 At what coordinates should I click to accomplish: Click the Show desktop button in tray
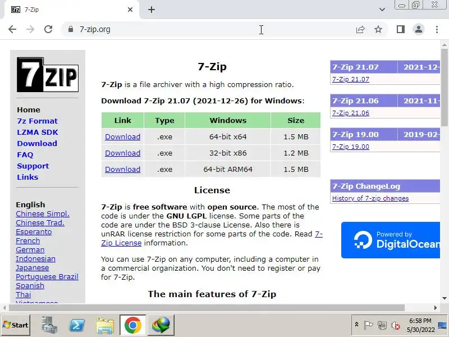pos(443,325)
